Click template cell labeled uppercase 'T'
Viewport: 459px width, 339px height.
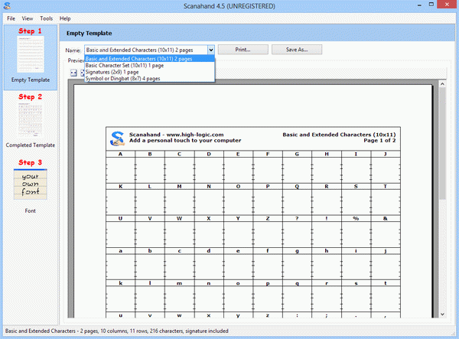[386, 199]
